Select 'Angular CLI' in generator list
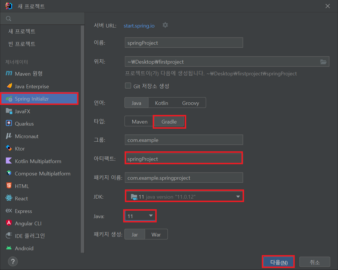The width and height of the screenshot is (338, 270). tap(40, 223)
